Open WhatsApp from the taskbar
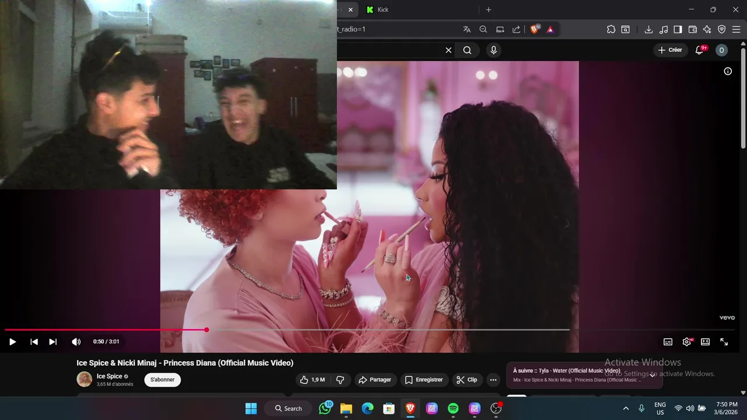747x420 pixels. pyautogui.click(x=325, y=408)
